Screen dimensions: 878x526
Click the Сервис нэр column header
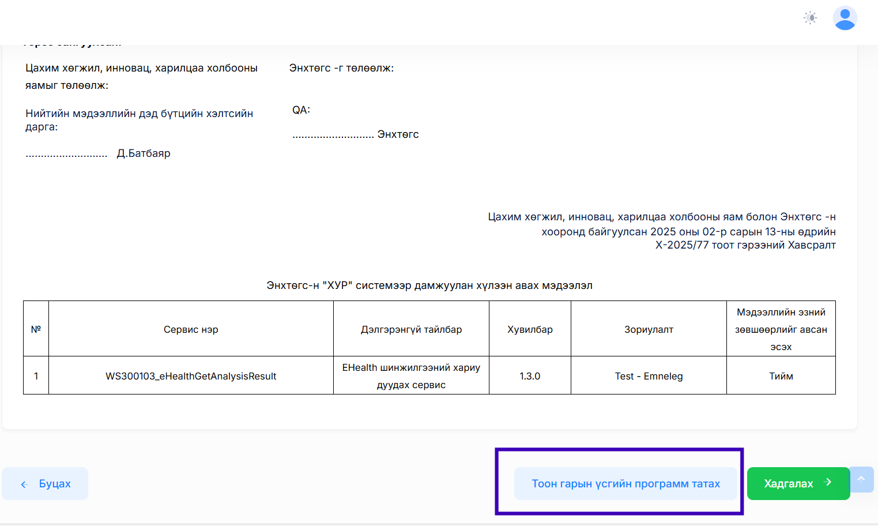coord(191,329)
